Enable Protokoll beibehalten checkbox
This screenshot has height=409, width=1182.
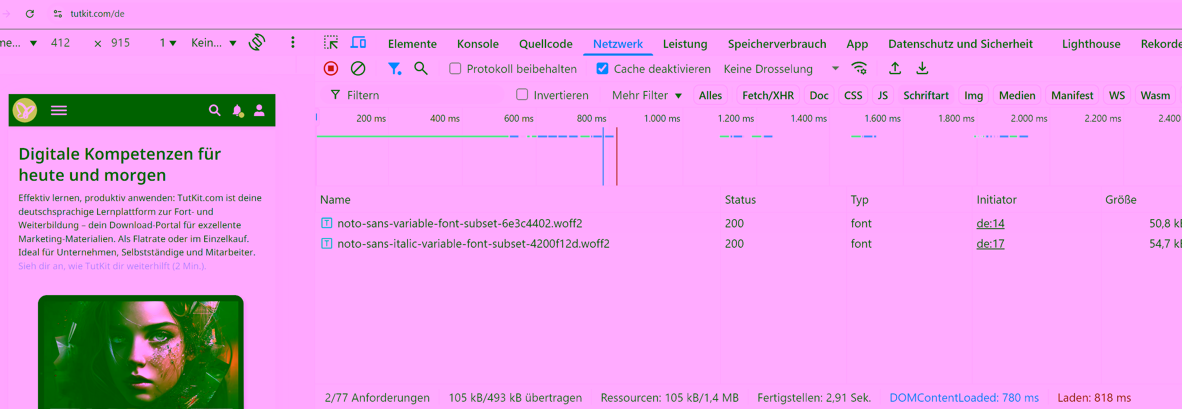click(455, 69)
